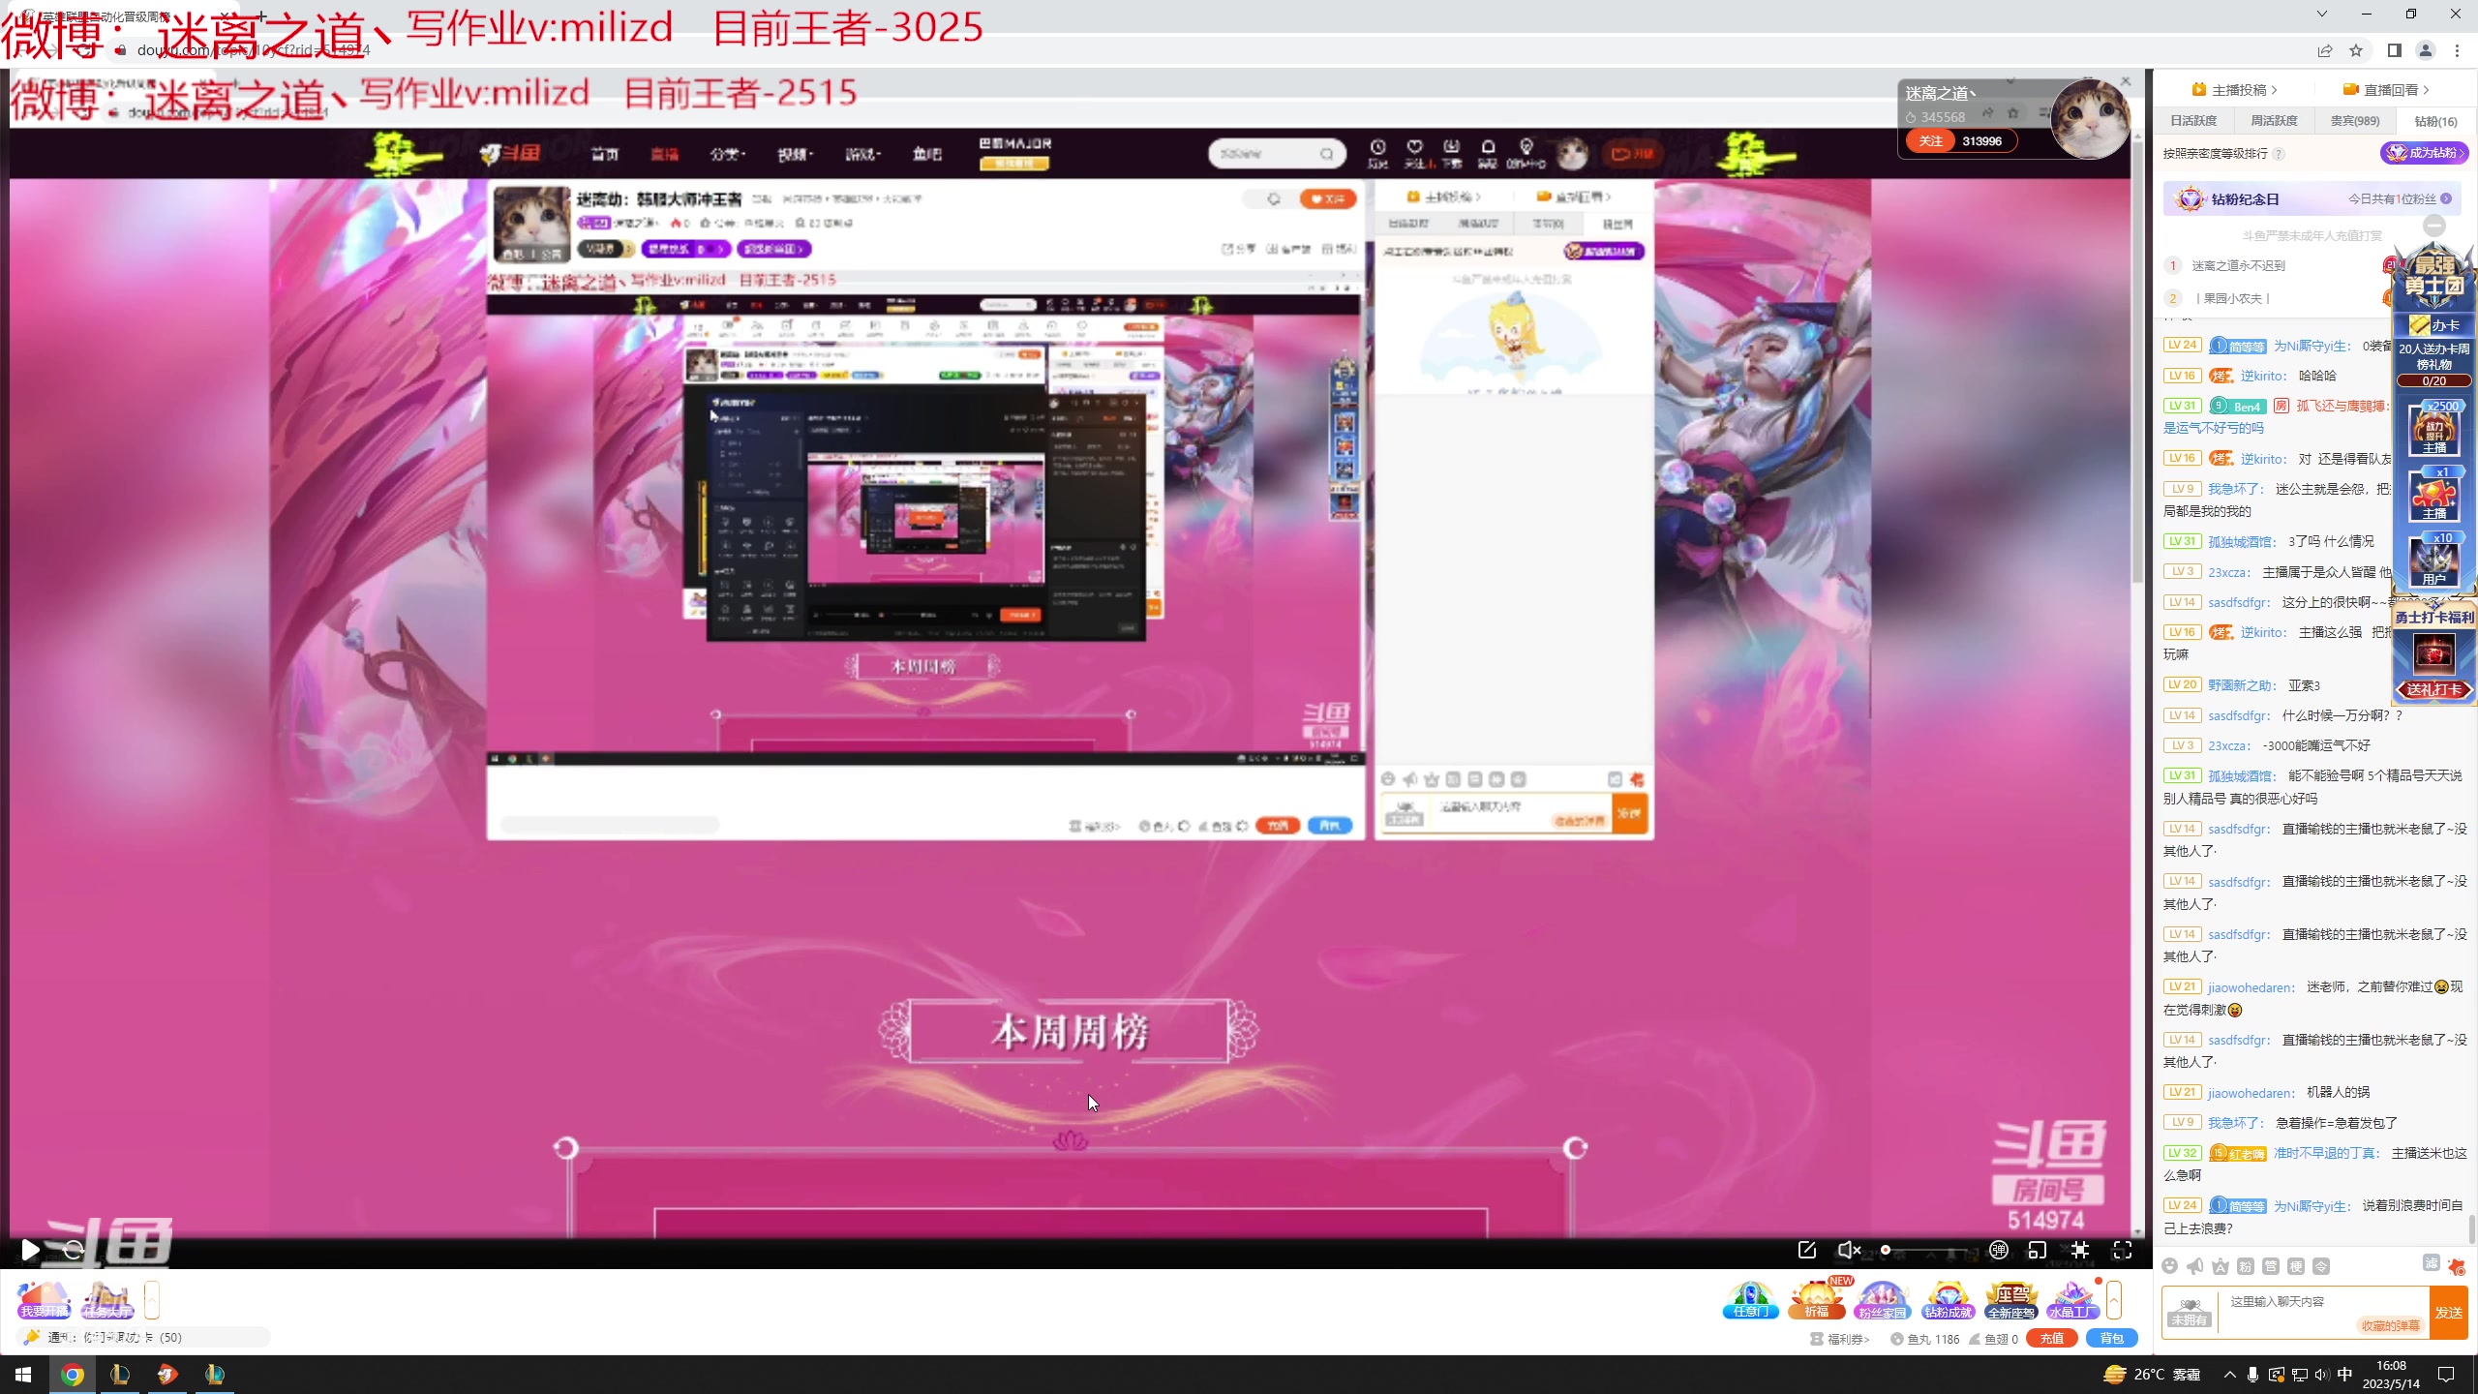The height and width of the screenshot is (1394, 2478).
Task: Switch to 周活跃度 tab
Action: coord(2274,121)
